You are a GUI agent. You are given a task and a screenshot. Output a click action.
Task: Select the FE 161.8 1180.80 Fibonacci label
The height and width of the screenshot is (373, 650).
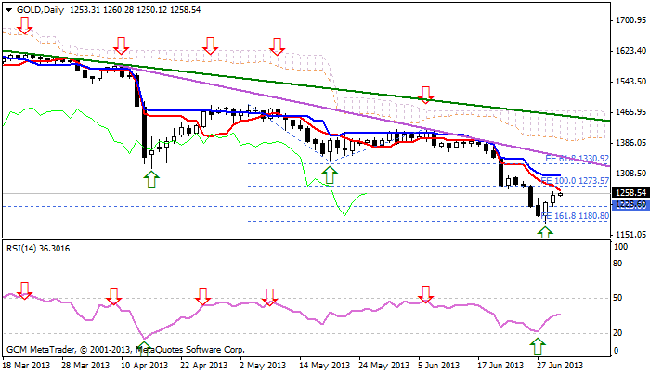point(575,216)
